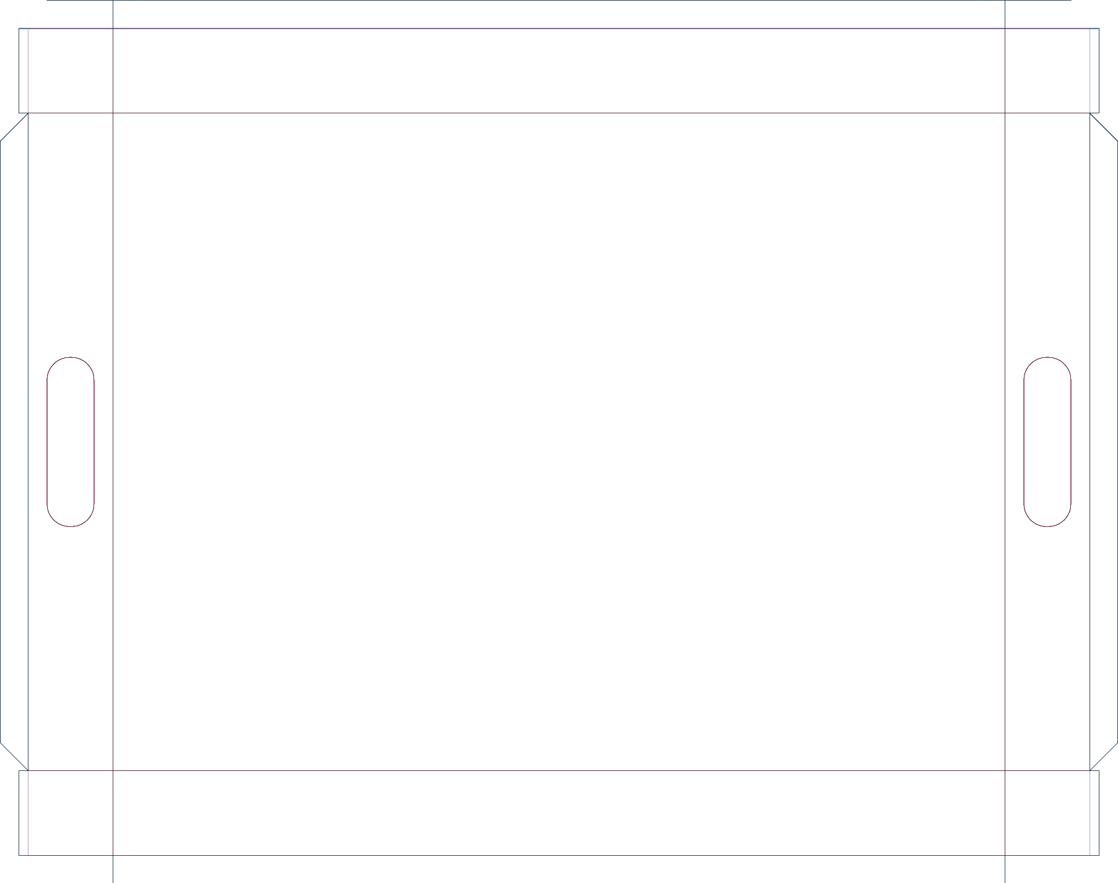Click the narrow right outer edge flap
The height and width of the screenshot is (883, 1118).
(1104, 441)
